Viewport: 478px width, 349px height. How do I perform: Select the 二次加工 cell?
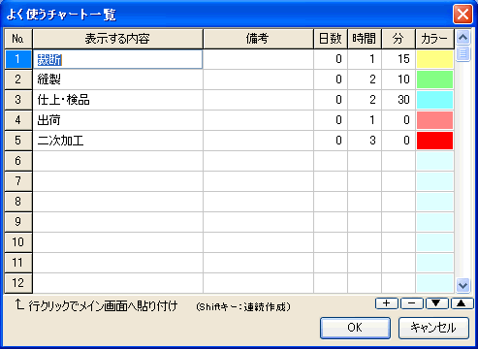click(117, 141)
